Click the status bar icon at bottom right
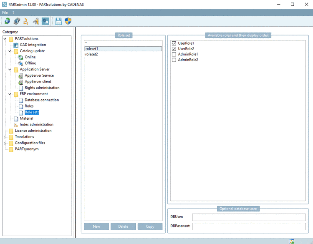 click(x=292, y=241)
